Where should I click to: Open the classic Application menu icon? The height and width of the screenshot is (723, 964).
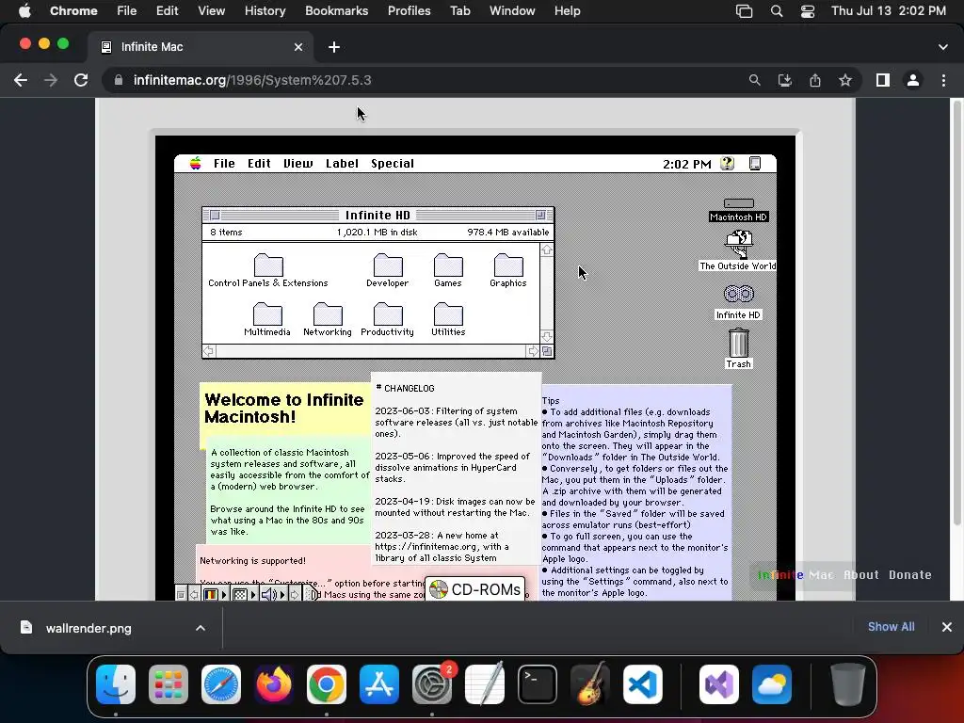pyautogui.click(x=755, y=164)
